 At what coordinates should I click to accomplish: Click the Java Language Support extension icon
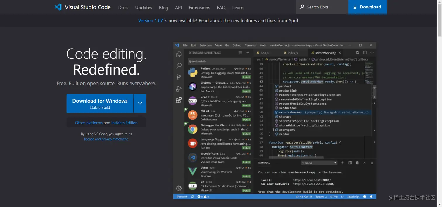(x=192, y=143)
